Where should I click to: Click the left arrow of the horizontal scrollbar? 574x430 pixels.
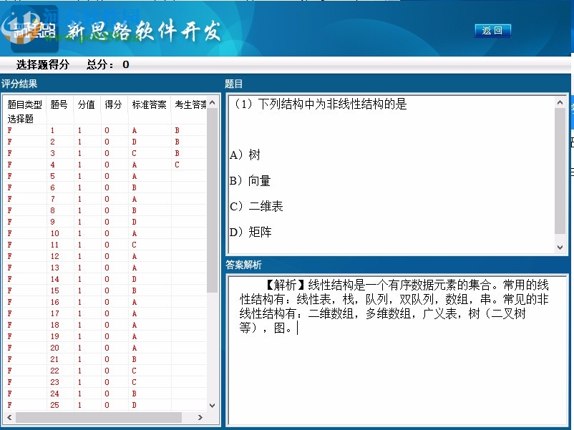pyautogui.click(x=9, y=418)
